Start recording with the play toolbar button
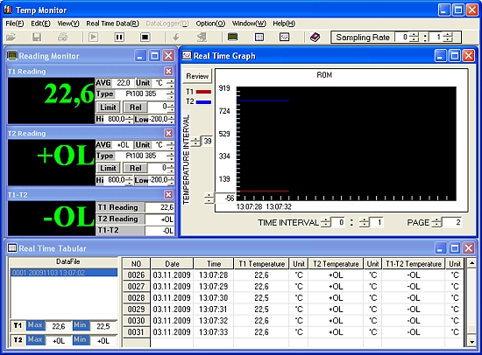 (93, 38)
